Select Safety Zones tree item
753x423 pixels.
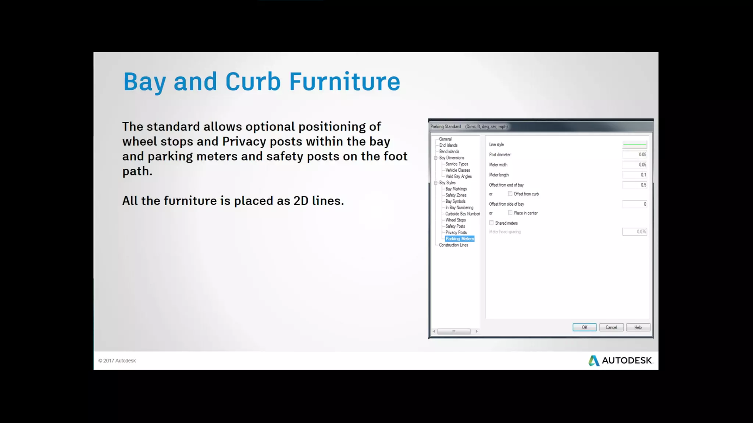456,195
